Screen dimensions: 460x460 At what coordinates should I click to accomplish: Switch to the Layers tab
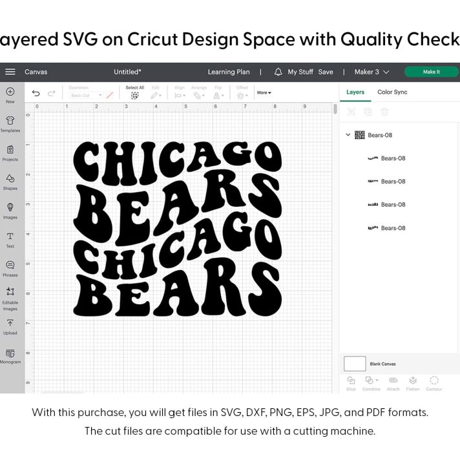(355, 92)
